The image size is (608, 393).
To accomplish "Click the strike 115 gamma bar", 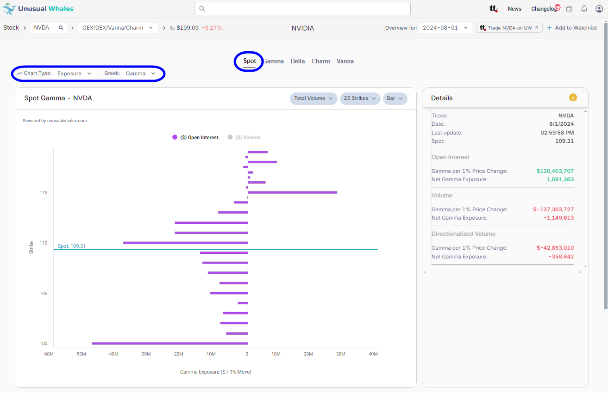I will coord(292,192).
